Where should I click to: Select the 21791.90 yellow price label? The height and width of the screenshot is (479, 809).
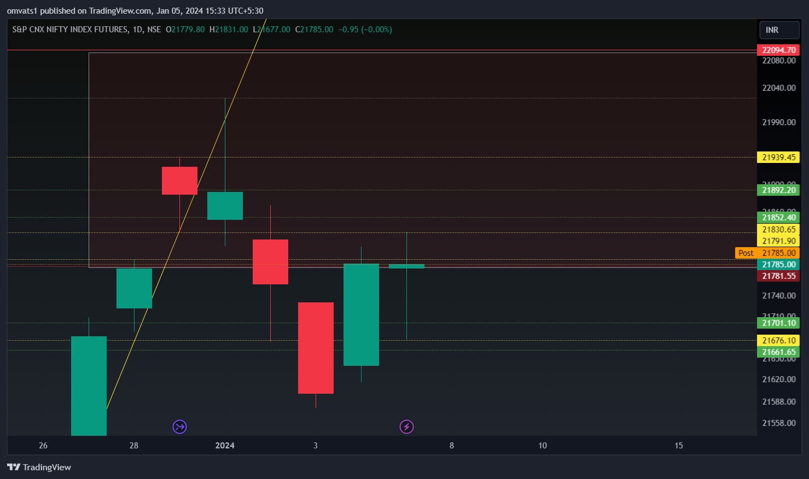point(778,241)
